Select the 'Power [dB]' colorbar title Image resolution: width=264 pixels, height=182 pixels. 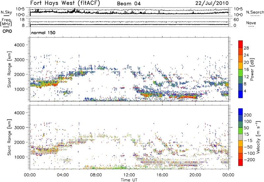click(x=252, y=69)
